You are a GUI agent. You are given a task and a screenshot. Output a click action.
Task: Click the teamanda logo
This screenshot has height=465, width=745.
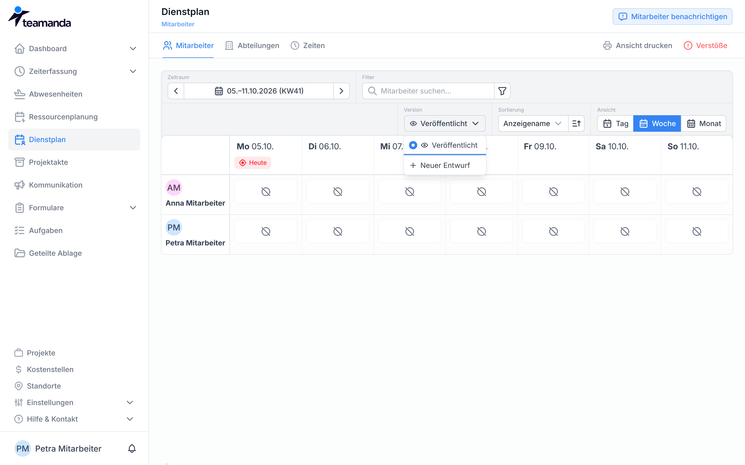[x=40, y=17]
